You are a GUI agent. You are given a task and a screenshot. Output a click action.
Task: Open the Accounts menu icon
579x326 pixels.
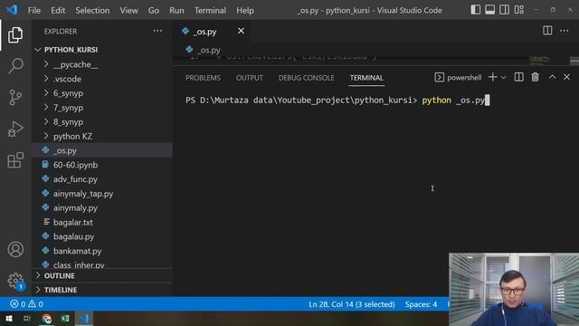coord(15,250)
